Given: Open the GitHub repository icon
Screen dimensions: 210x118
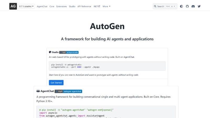Looking at the screenshot, I should 187,6.
